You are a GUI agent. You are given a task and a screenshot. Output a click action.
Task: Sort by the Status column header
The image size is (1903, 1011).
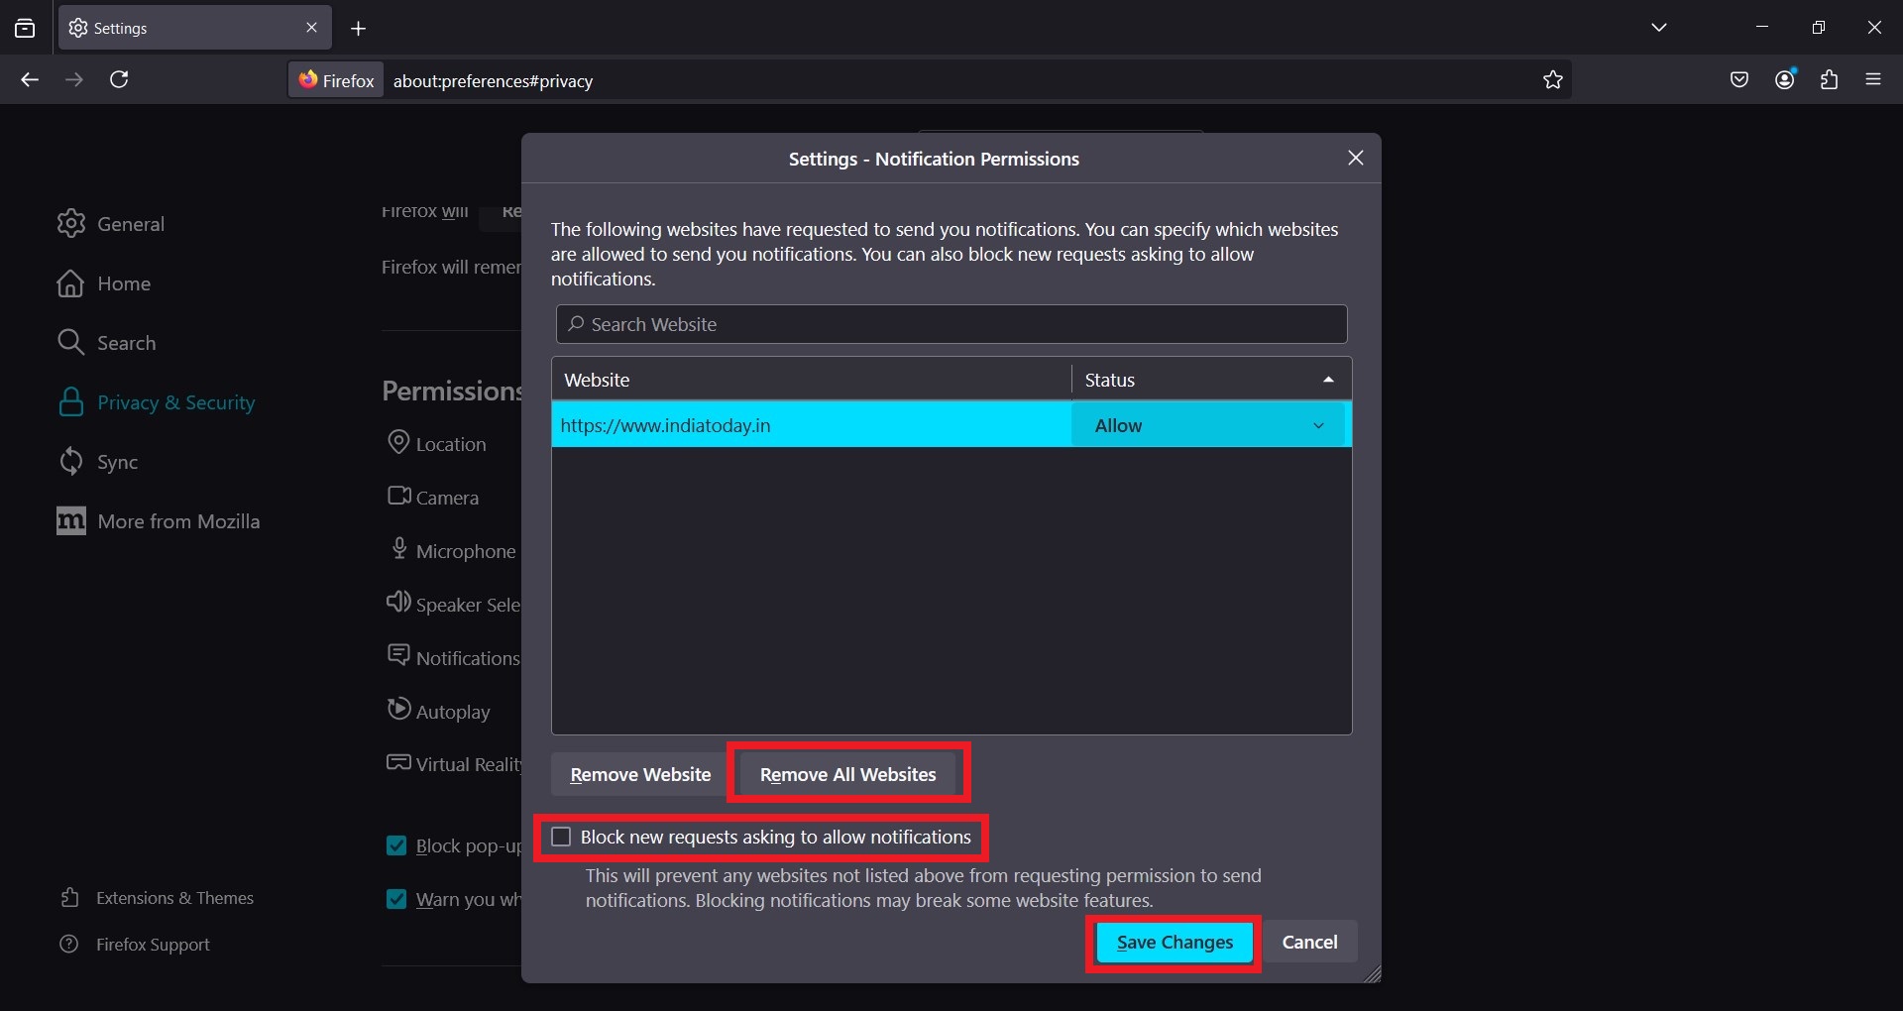coord(1211,380)
